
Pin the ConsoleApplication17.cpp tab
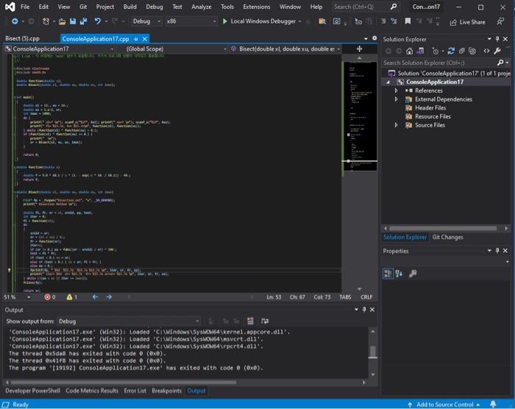click(136, 39)
